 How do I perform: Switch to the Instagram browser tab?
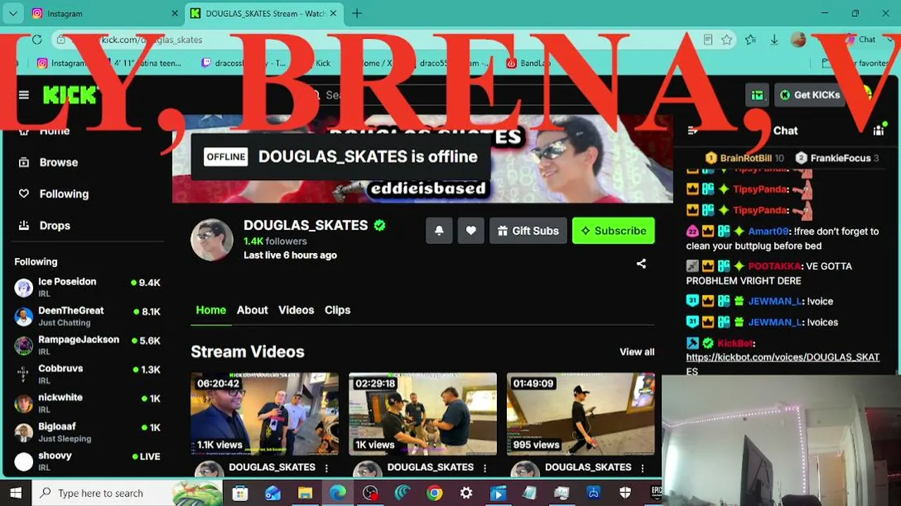point(106,13)
